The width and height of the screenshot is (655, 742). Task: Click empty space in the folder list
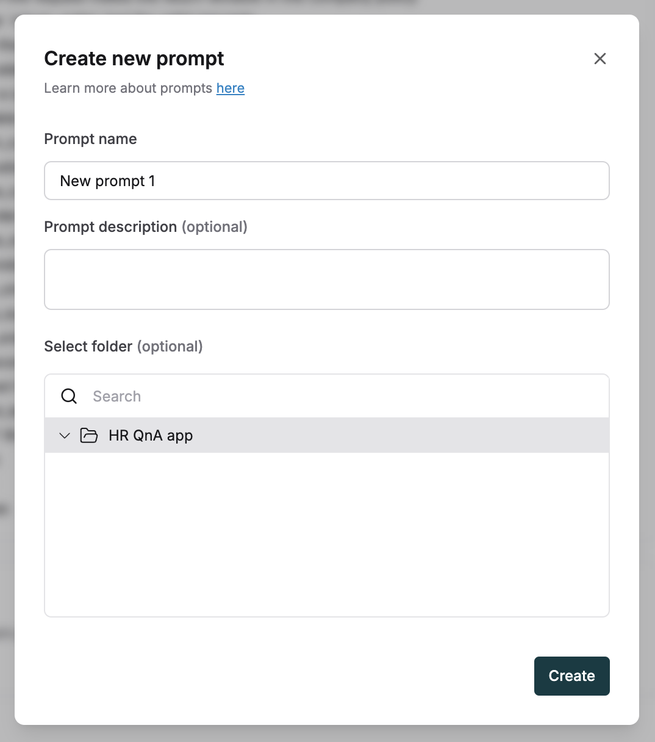pos(327,534)
